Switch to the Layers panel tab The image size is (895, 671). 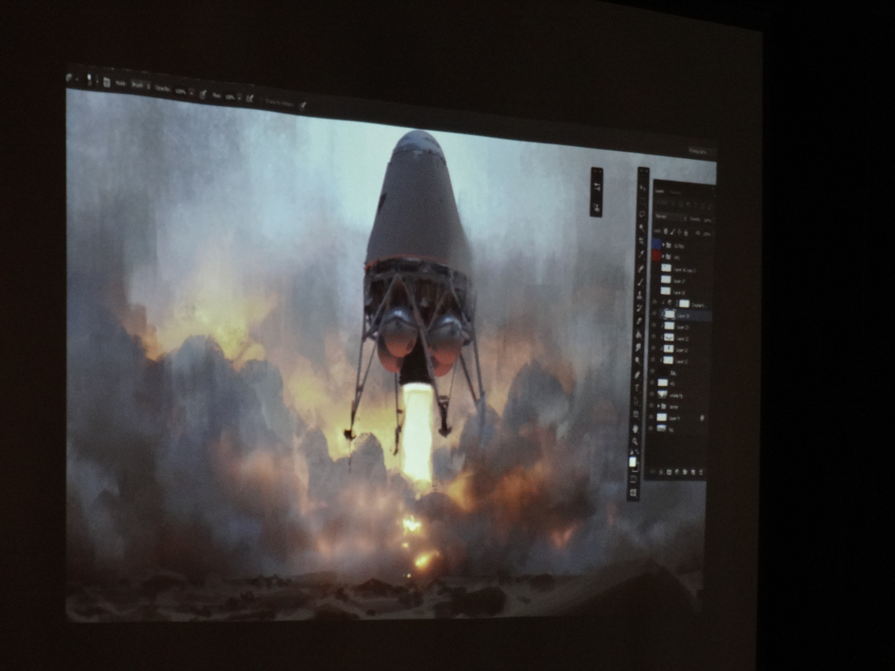(x=659, y=191)
